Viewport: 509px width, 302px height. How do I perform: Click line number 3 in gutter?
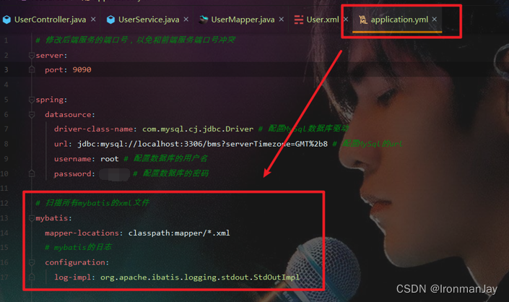pos(6,70)
